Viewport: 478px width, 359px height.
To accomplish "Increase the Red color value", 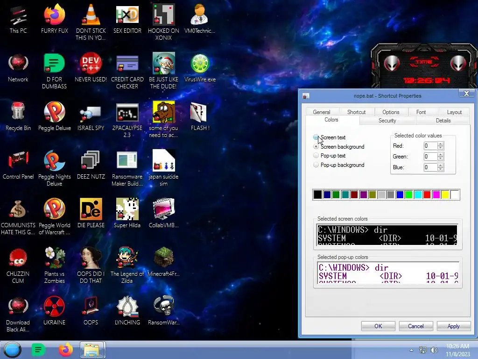I will pyautogui.click(x=441, y=144).
